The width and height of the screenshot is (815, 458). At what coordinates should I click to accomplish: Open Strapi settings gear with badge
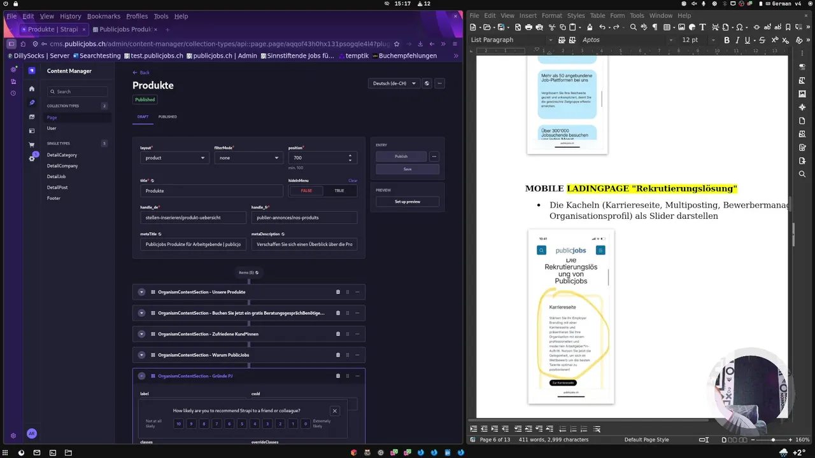[32, 158]
